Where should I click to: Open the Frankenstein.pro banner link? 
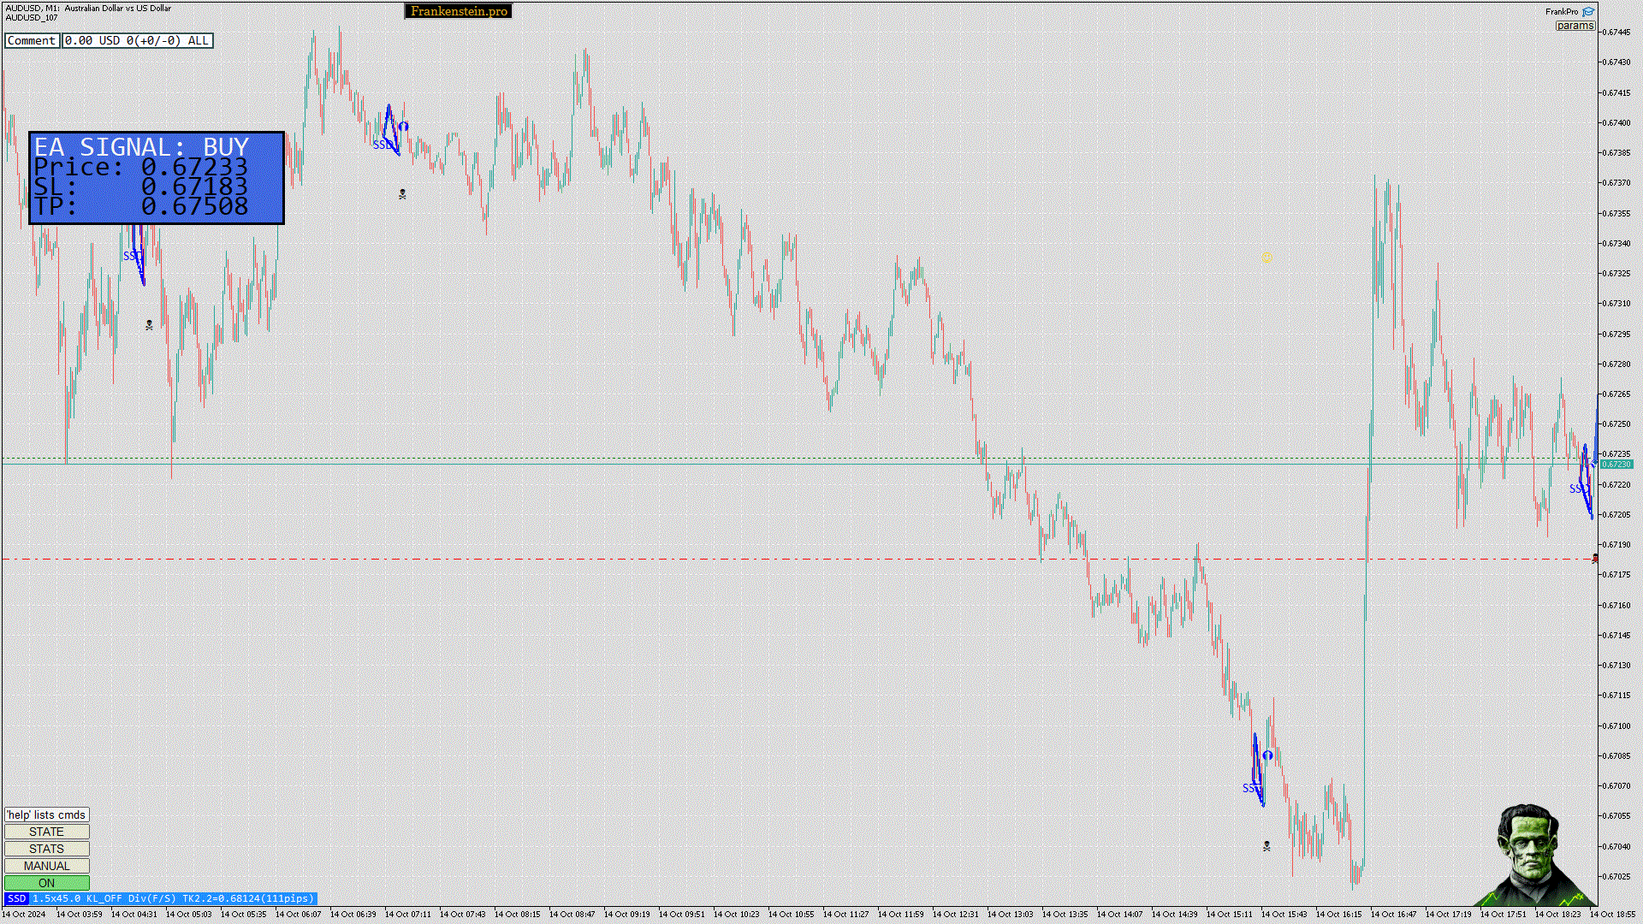point(459,11)
